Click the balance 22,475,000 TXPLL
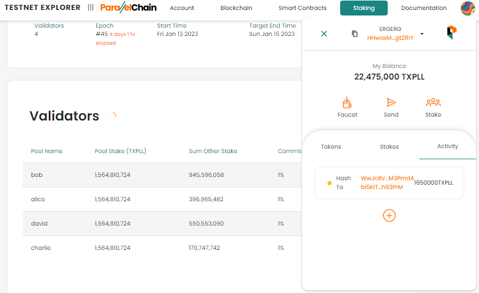 [389, 77]
